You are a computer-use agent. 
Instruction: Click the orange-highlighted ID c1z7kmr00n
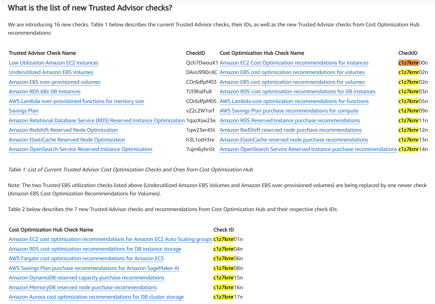point(413,63)
